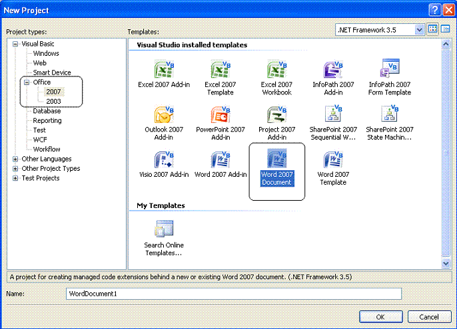Select the 2003 Office node
This screenshot has height=329, width=457.
click(x=53, y=101)
